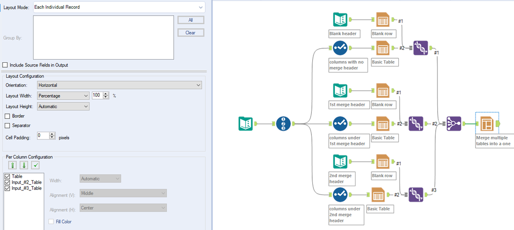
Task: Select the Record ID tool on canvas
Action: [283, 123]
